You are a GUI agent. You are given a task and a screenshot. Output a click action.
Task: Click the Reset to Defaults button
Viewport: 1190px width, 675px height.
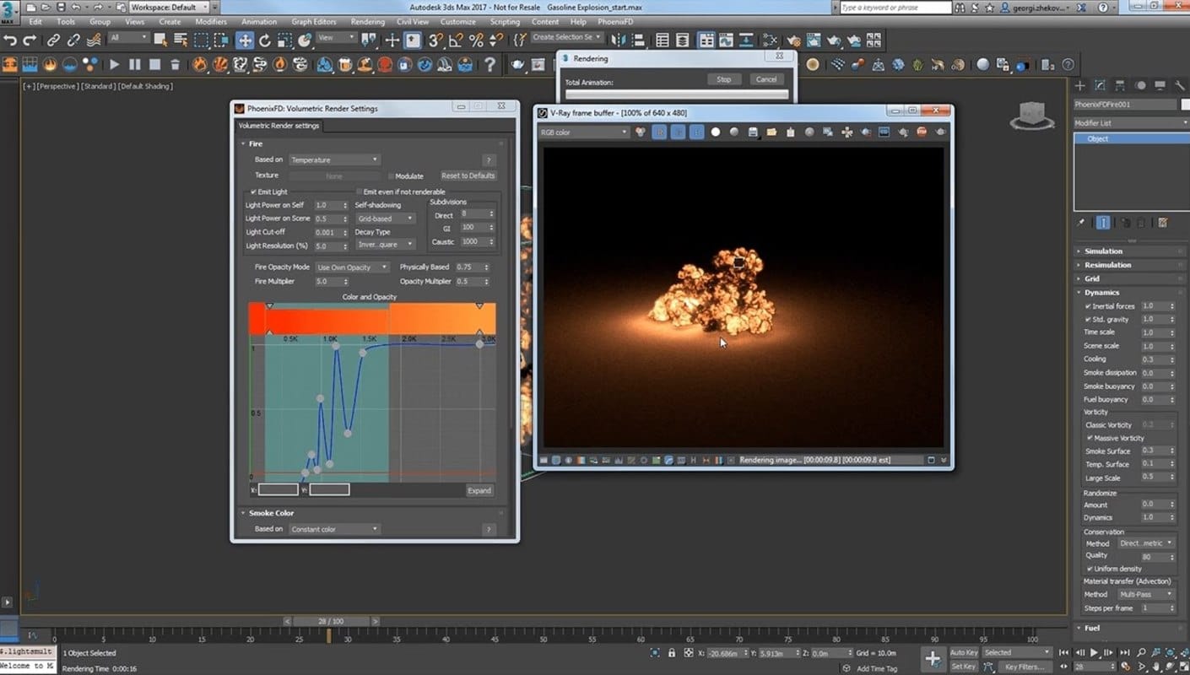click(468, 175)
